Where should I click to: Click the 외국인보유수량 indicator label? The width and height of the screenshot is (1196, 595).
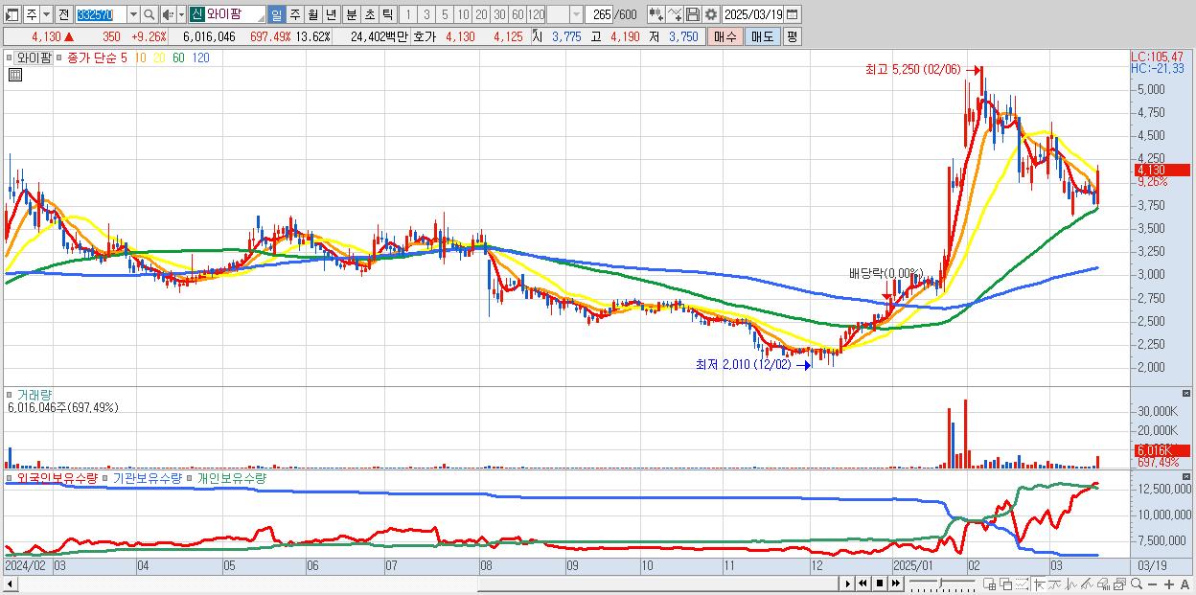coord(57,477)
